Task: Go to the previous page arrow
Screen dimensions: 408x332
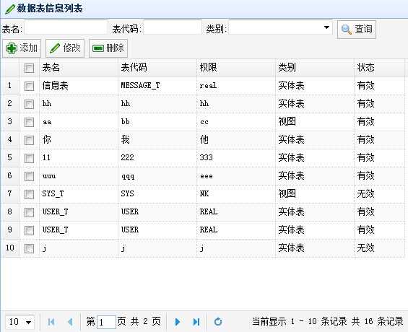Action: pyautogui.click(x=70, y=322)
